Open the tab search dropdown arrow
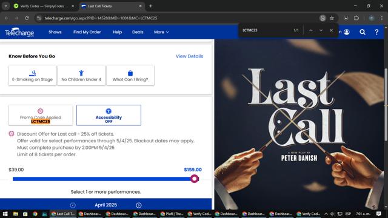The height and width of the screenshot is (218, 388). tap(5, 6)
